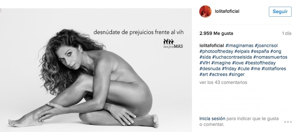This screenshot has height=132, width=299.
Task: Select the #photooftheday hashtag
Action: pyautogui.click(x=216, y=51)
